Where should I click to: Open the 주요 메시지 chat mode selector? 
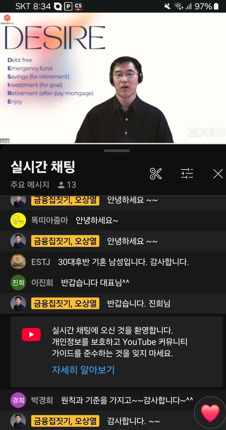30,185
